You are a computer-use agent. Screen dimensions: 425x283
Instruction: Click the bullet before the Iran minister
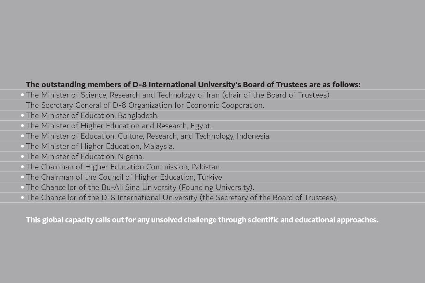22,95
